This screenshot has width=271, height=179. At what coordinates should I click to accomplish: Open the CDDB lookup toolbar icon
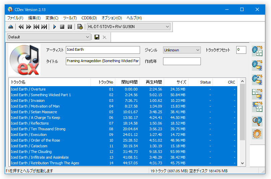[80, 27]
